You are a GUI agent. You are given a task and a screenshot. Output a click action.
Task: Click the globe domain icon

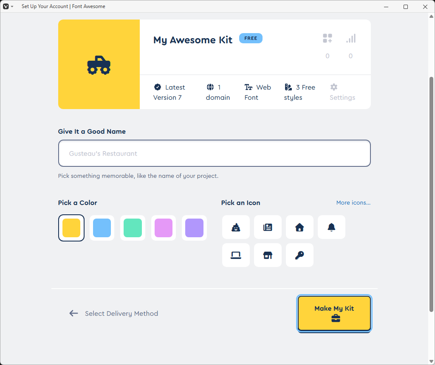coord(210,87)
